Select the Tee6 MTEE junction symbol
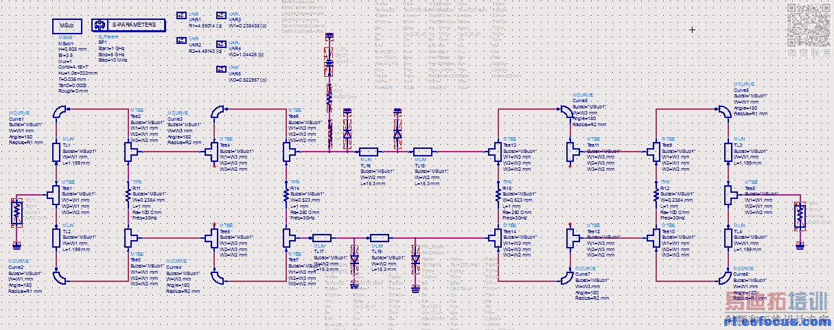 coord(288,151)
